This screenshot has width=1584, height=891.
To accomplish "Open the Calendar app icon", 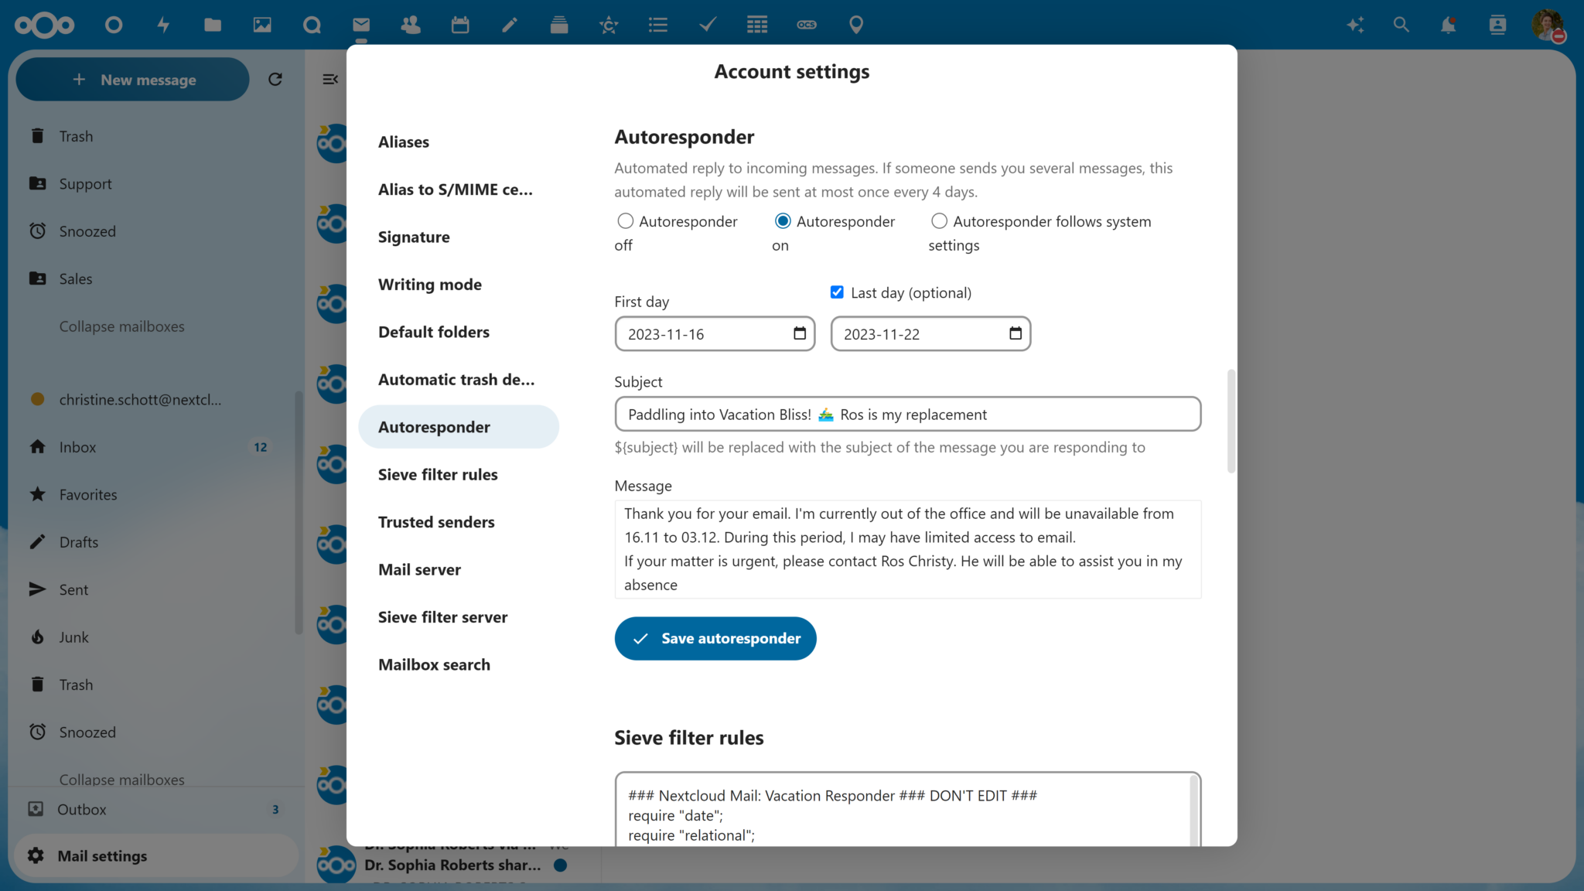I will coord(460,24).
